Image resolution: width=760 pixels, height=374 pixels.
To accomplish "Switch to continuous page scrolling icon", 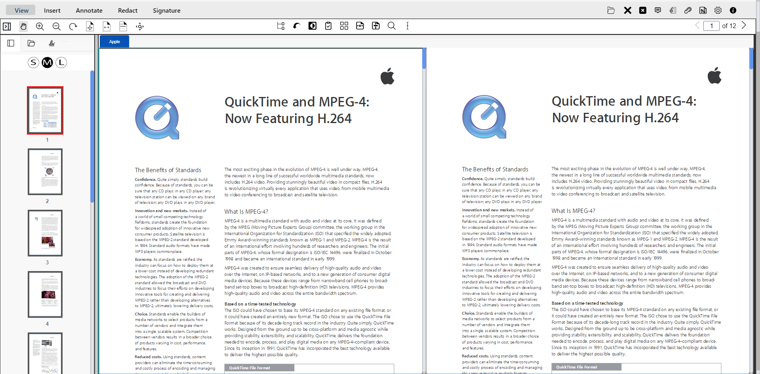I will [x=123, y=27].
